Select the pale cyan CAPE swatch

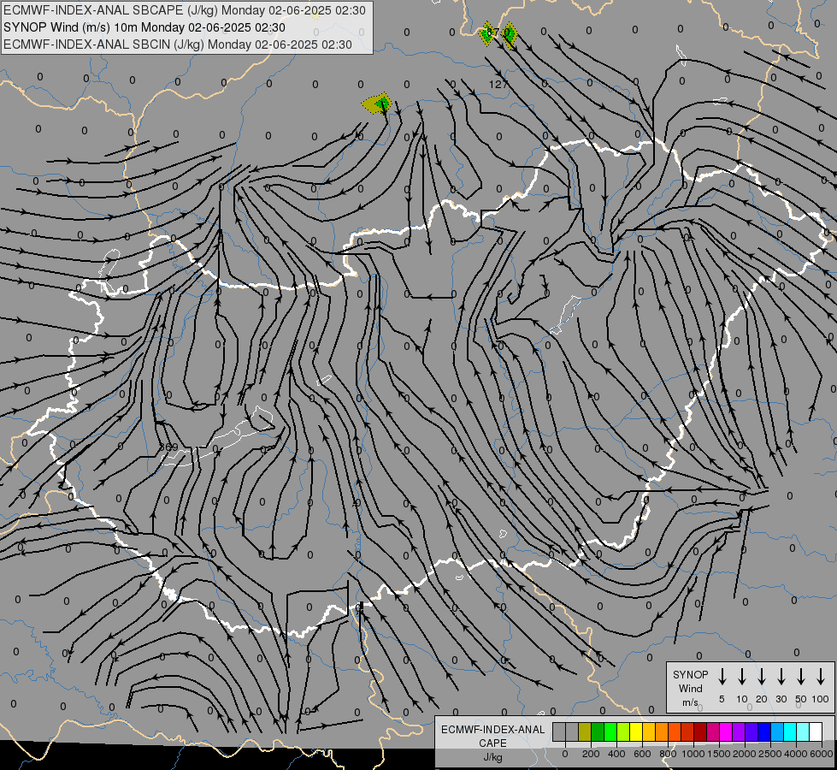click(x=803, y=731)
